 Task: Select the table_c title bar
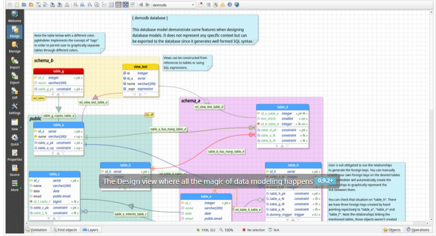click(54, 174)
